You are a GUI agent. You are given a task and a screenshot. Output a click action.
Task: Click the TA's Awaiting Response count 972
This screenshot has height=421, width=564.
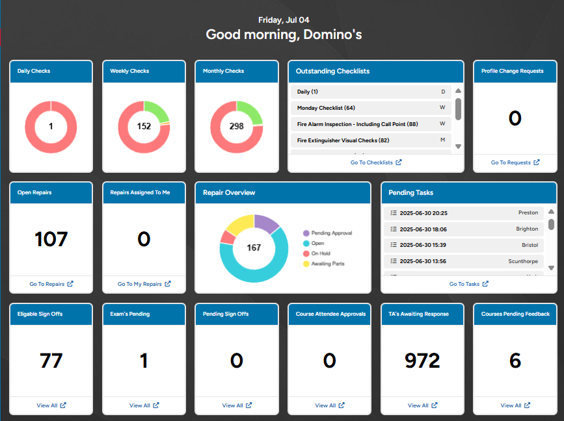click(x=422, y=361)
